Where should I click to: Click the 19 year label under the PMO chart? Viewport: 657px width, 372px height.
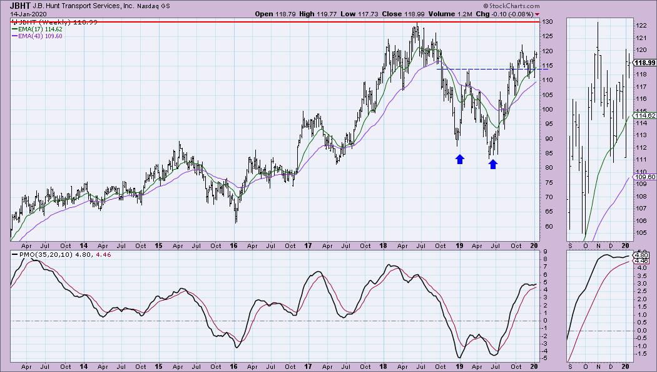459,366
